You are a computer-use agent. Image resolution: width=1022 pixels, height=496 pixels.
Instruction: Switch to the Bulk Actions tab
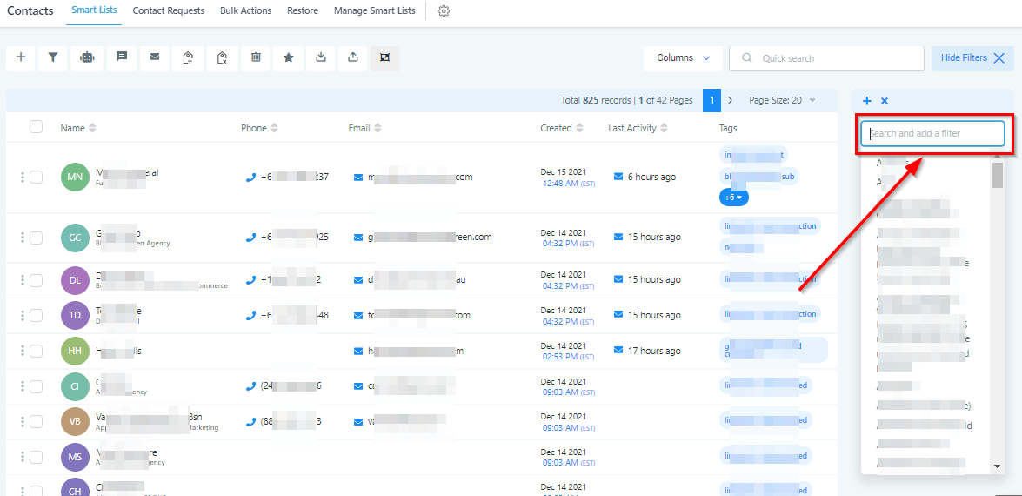pyautogui.click(x=245, y=11)
